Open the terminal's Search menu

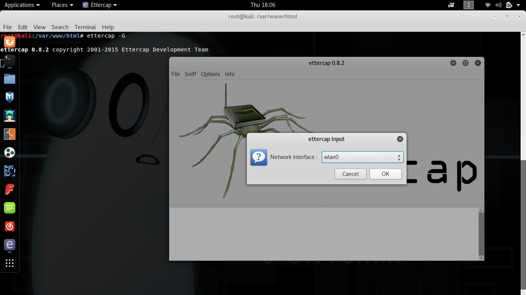pos(60,27)
